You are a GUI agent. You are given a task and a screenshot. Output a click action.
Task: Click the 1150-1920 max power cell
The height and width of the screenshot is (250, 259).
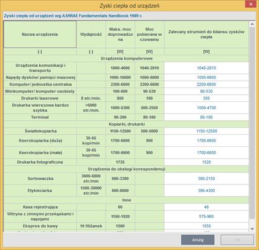click(120, 217)
